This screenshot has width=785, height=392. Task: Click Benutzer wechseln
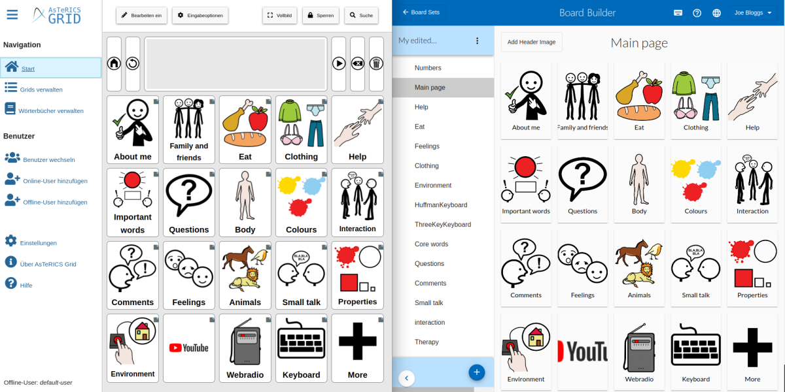(x=40, y=159)
